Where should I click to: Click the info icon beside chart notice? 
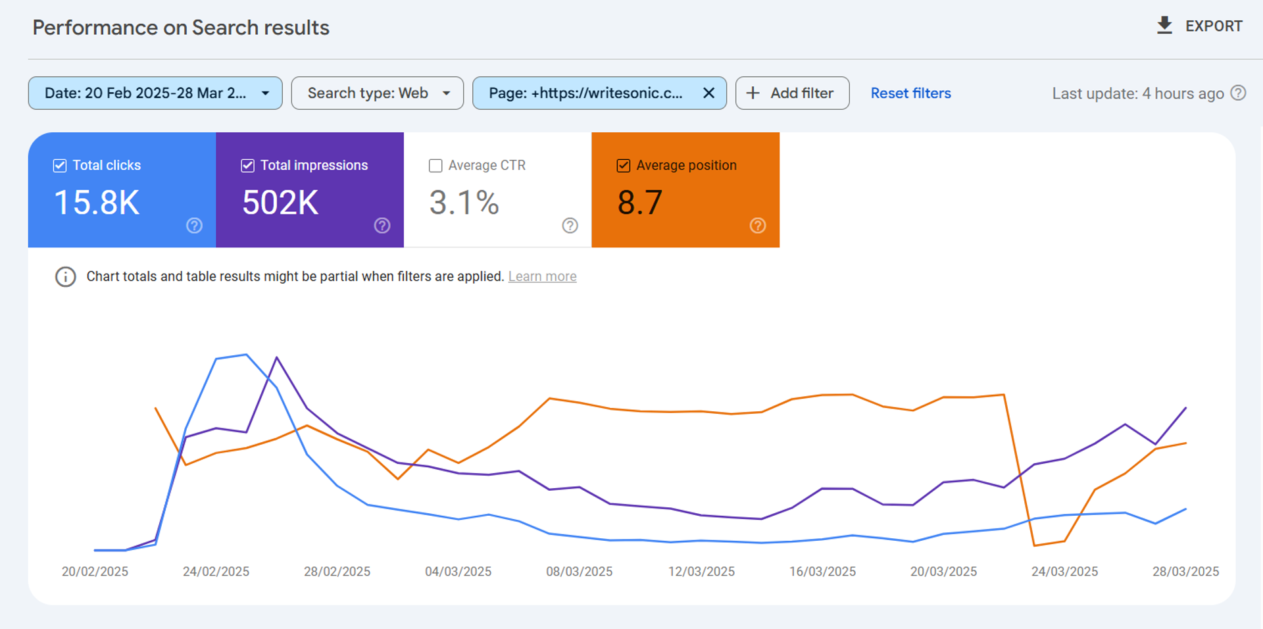click(x=65, y=276)
